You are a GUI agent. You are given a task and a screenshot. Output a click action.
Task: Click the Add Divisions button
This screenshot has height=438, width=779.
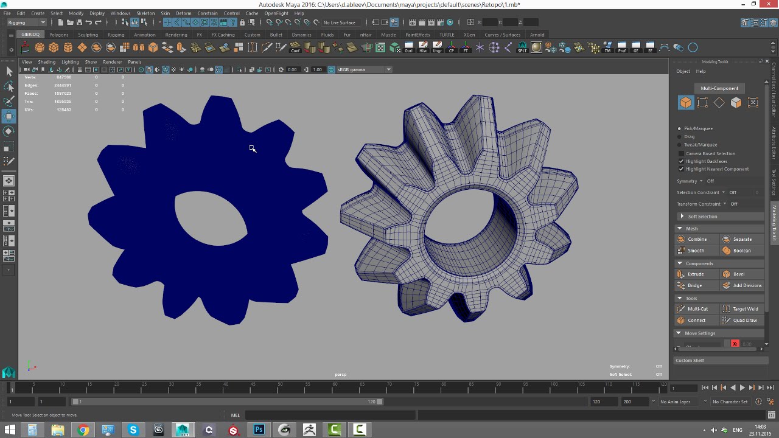pyautogui.click(x=742, y=285)
